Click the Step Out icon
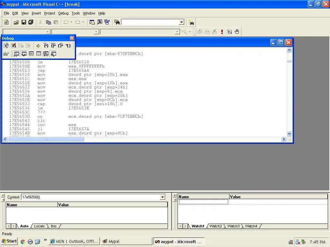 pyautogui.click(x=61, y=46)
